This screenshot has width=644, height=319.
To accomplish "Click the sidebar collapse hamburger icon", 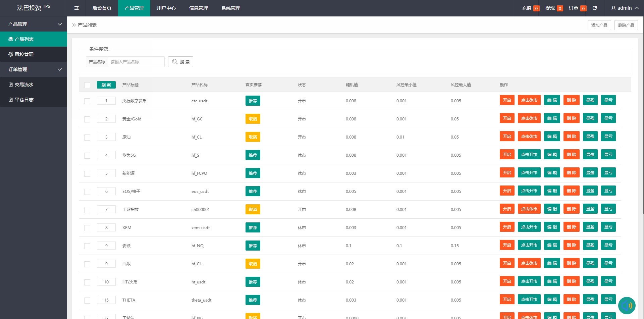I will tap(76, 8).
